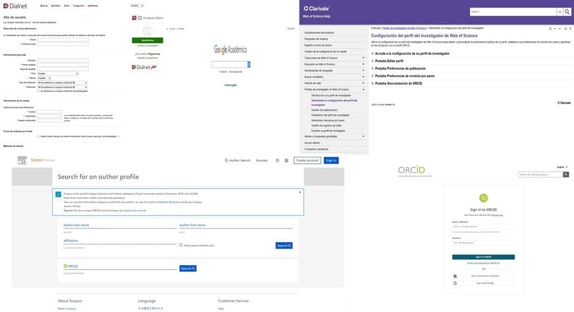Screen dimensions: 574x312
Task: Click the magnifier icon in Clarivate header
Action: click(x=567, y=11)
